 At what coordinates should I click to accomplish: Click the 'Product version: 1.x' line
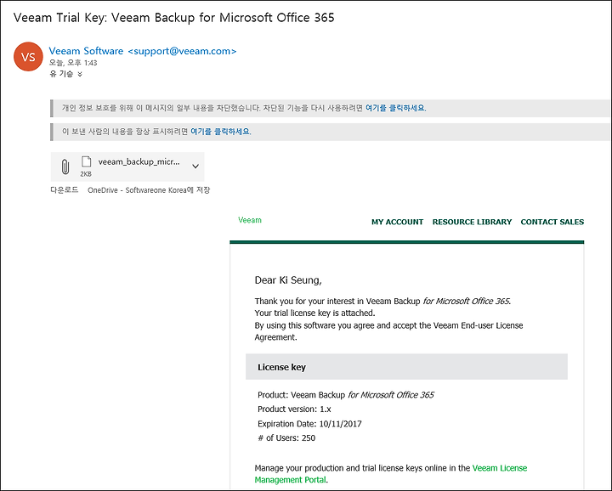[x=294, y=409]
